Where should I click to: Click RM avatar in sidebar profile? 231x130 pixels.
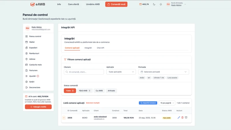tap(27, 28)
